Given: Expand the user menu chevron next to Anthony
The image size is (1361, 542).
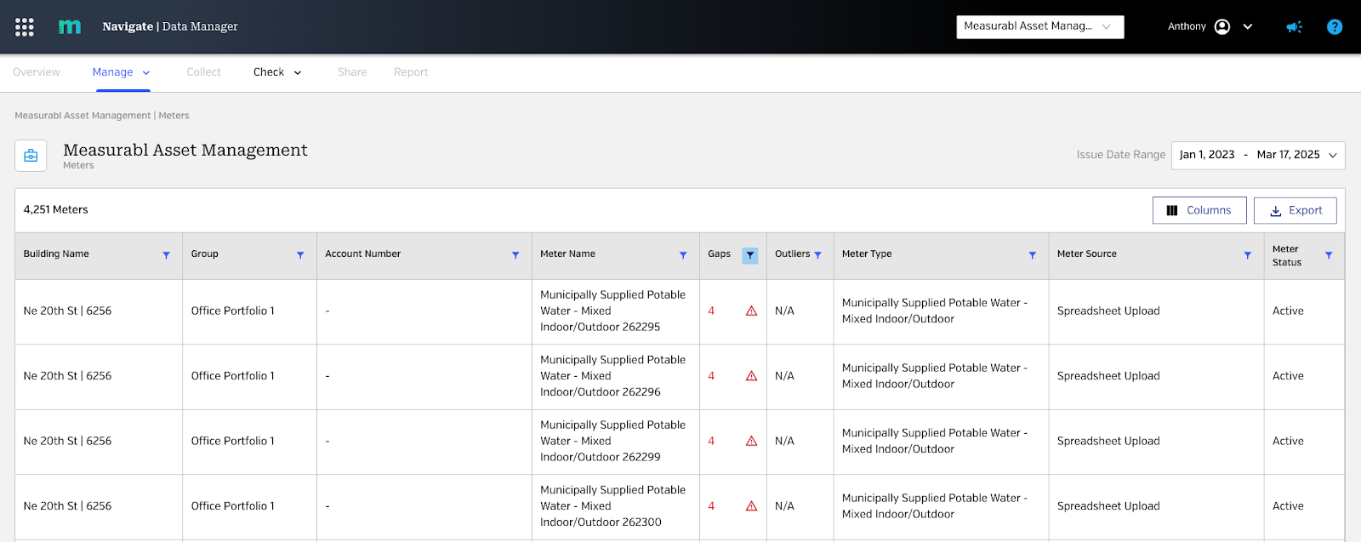Looking at the screenshot, I should coord(1248,26).
